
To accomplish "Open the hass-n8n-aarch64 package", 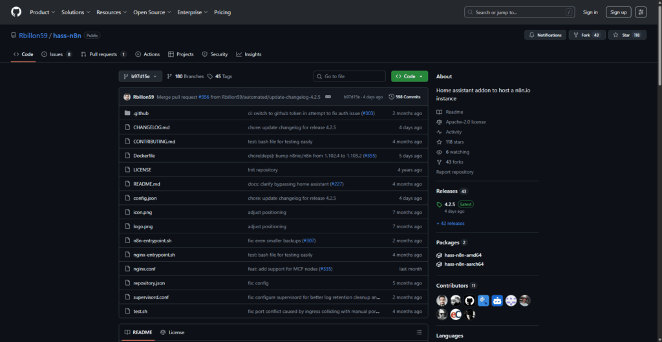I will pyautogui.click(x=464, y=264).
